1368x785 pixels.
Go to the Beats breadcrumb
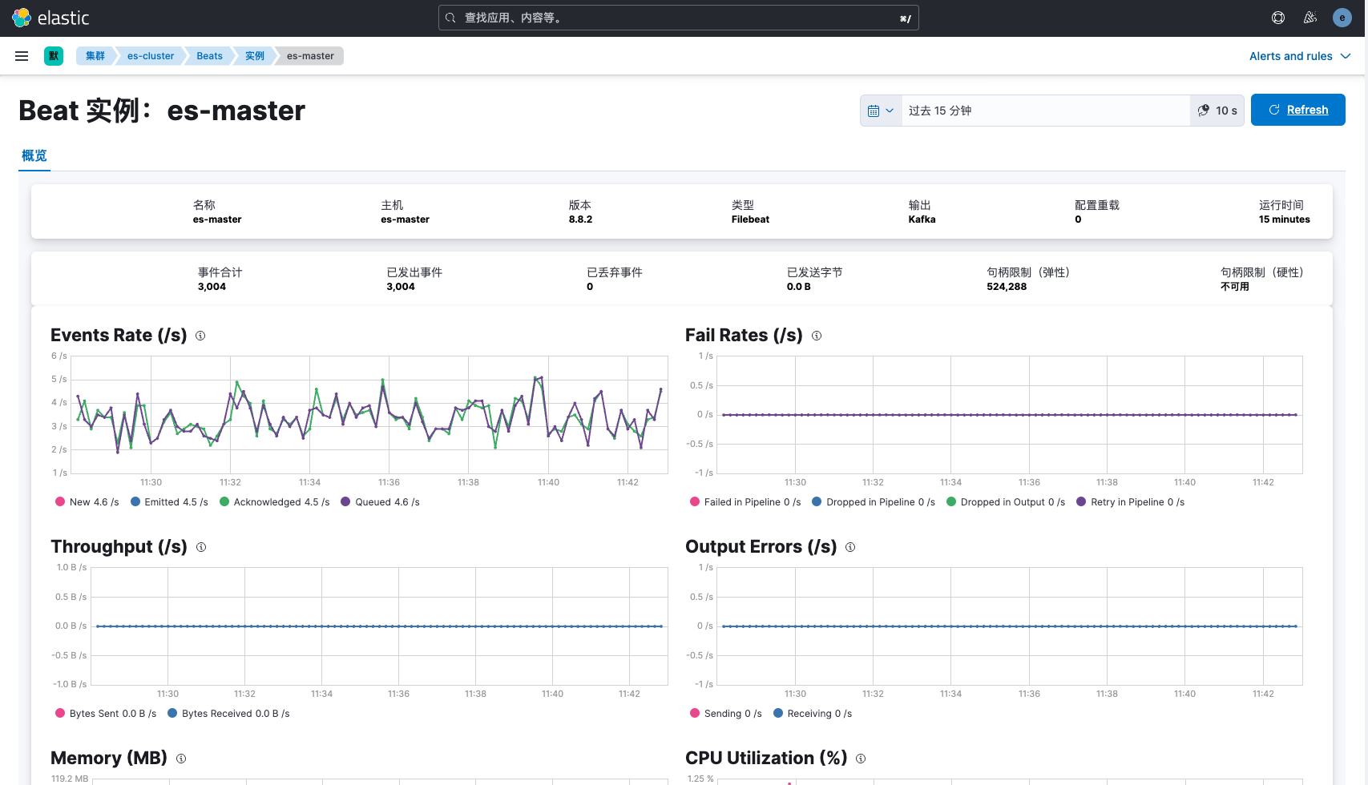coord(209,56)
